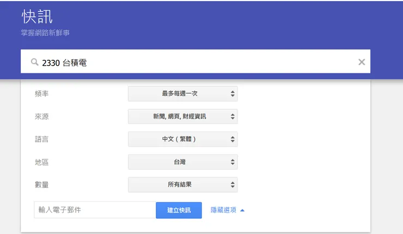Click the 語言 label
The width and height of the screenshot is (403, 234).
pyautogui.click(x=41, y=139)
